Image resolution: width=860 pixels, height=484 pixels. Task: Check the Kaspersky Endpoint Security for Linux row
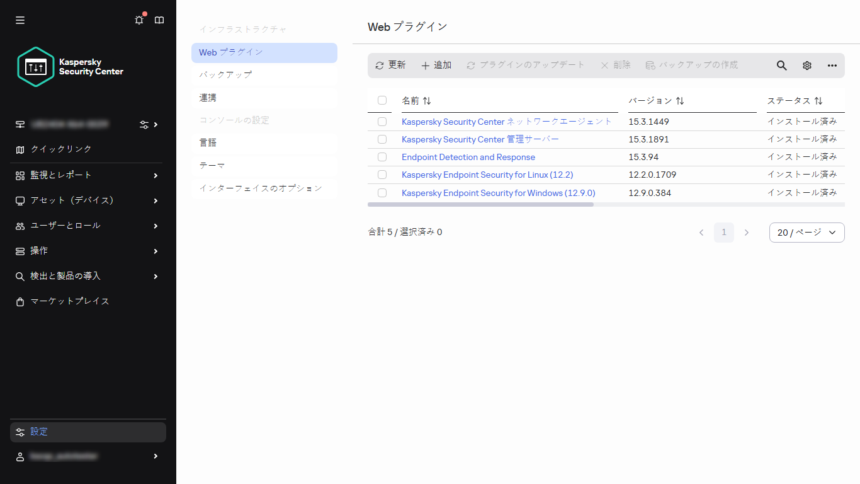382,175
